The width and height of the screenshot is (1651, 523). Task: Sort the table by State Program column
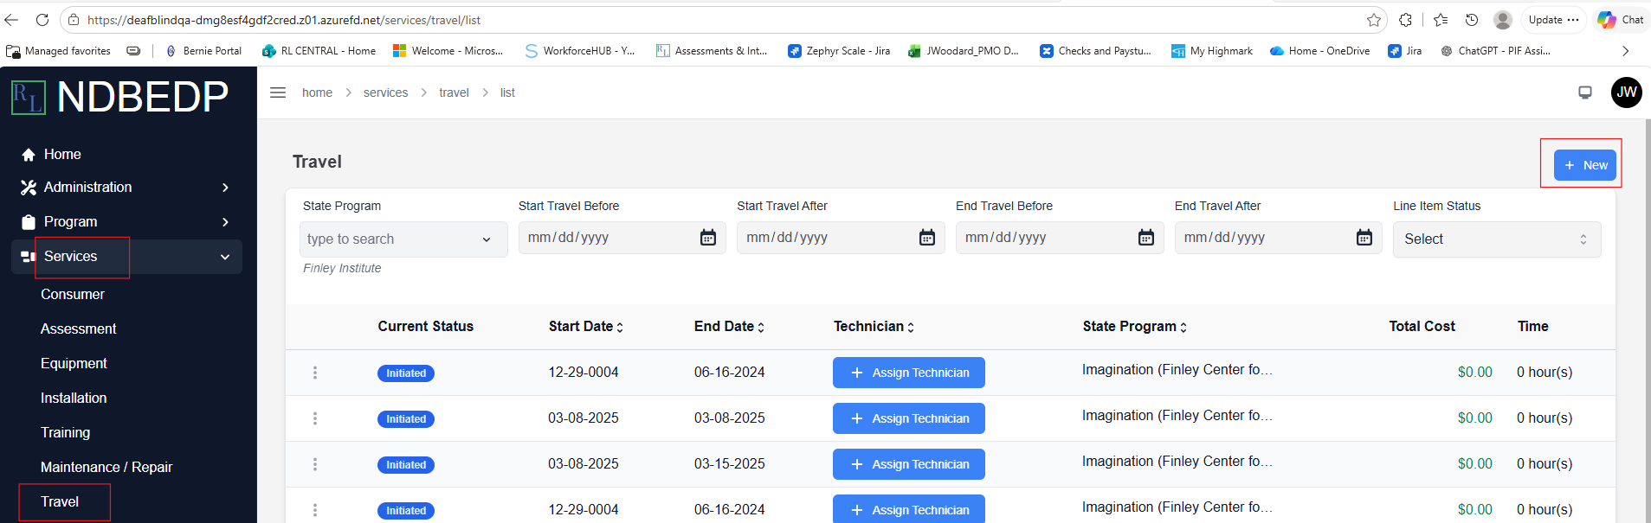[1134, 327]
